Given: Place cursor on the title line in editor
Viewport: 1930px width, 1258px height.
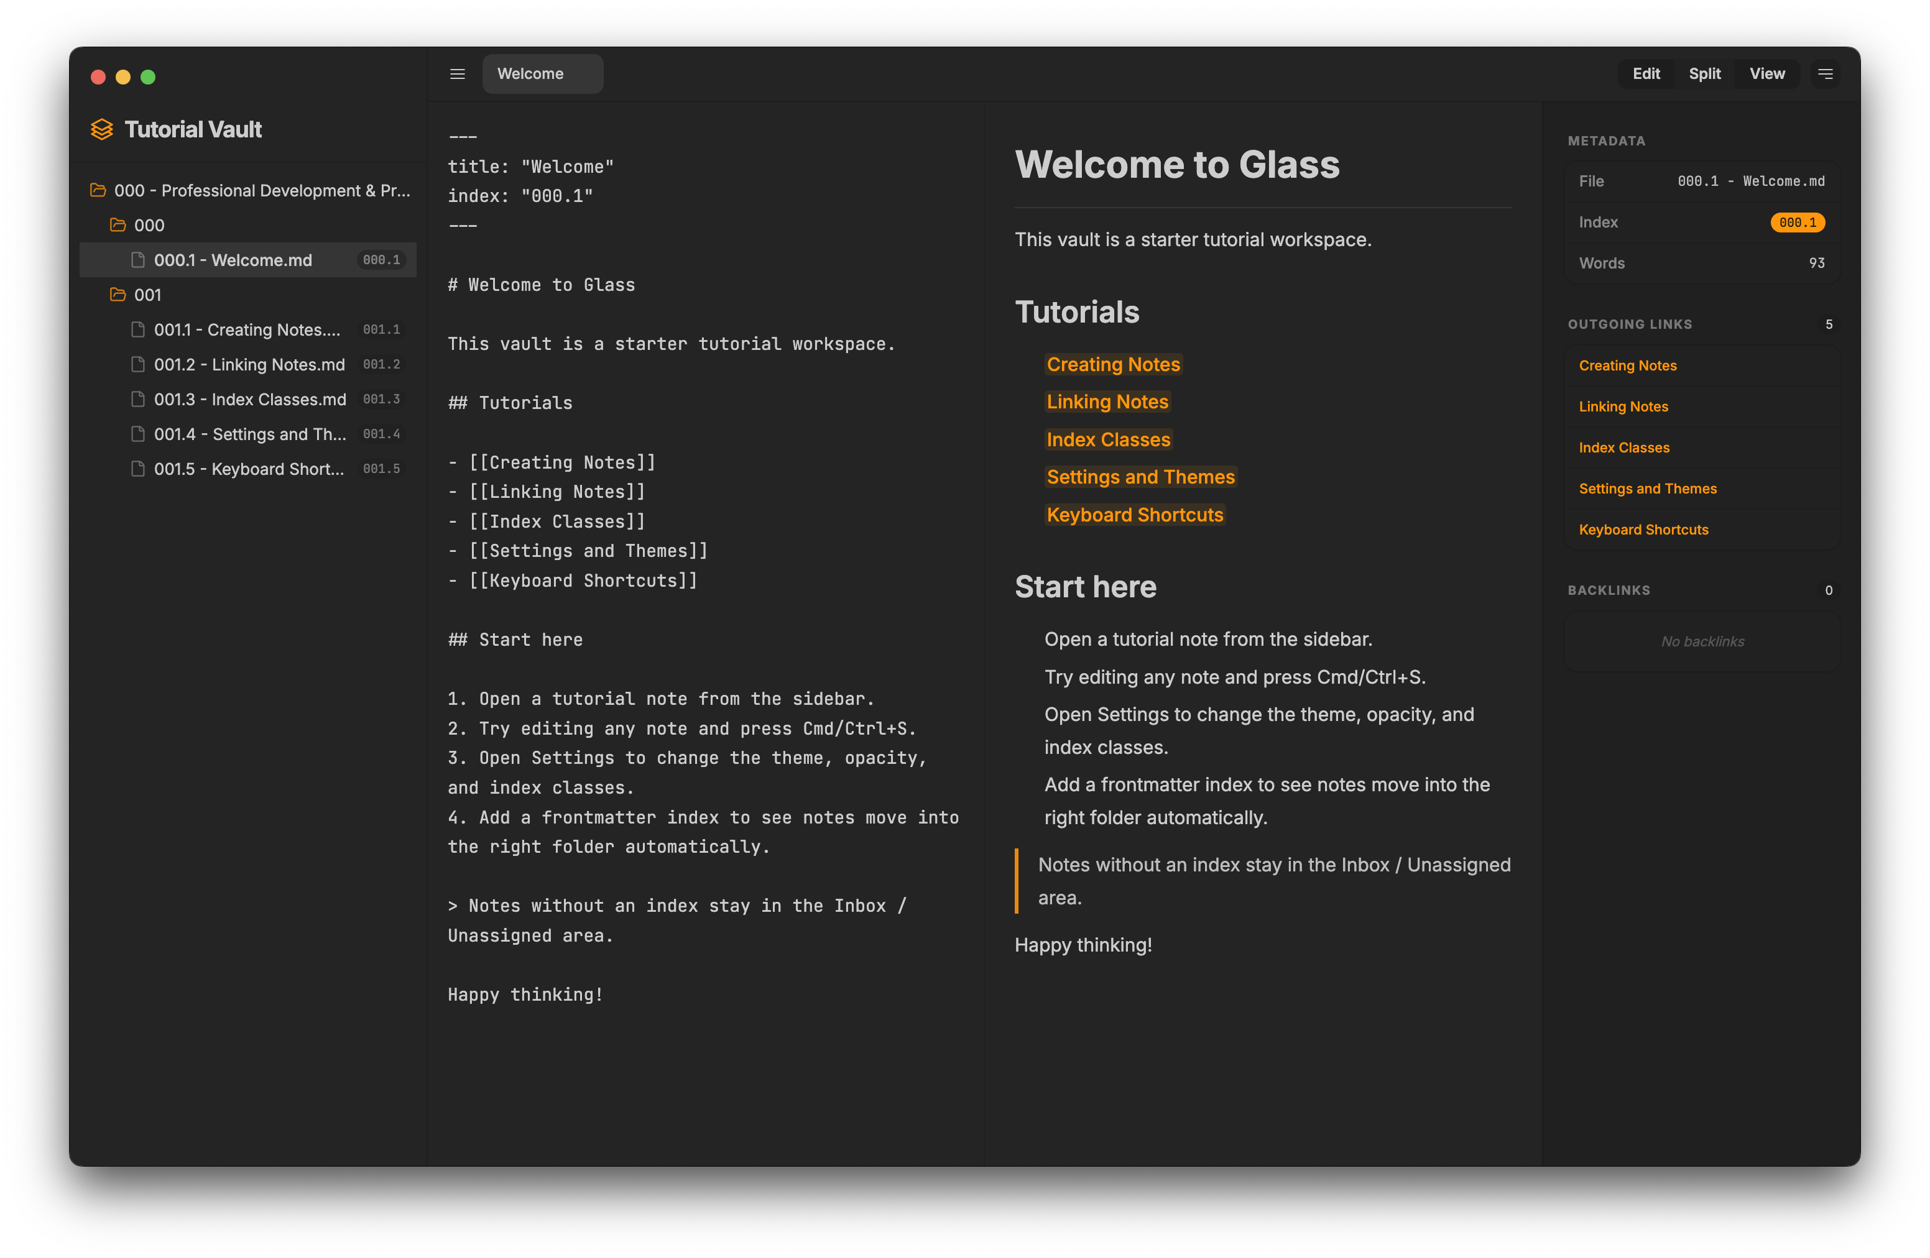Looking at the screenshot, I should 530,167.
